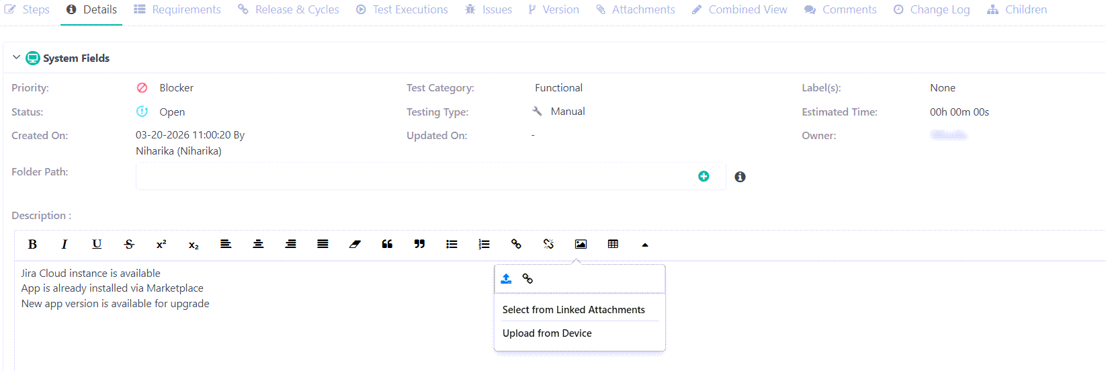The width and height of the screenshot is (1106, 371).
Task: Toggle underline formatting
Action: coord(97,245)
